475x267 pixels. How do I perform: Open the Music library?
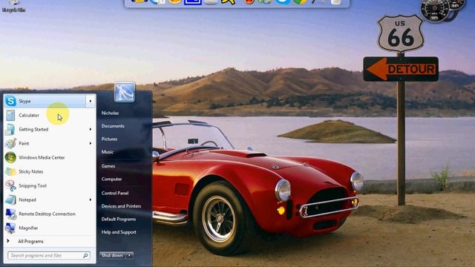[x=107, y=152]
